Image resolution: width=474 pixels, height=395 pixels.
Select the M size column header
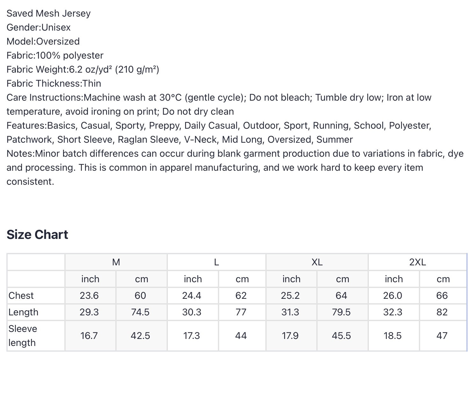116,262
